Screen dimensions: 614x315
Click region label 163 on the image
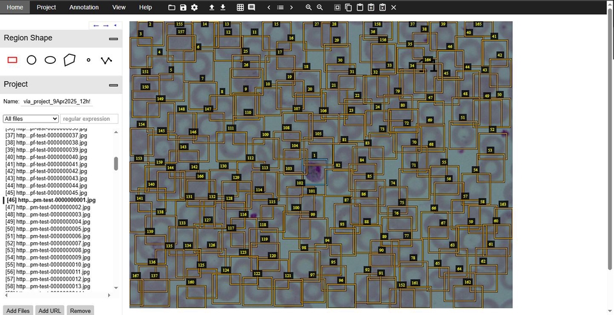click(x=503, y=204)
